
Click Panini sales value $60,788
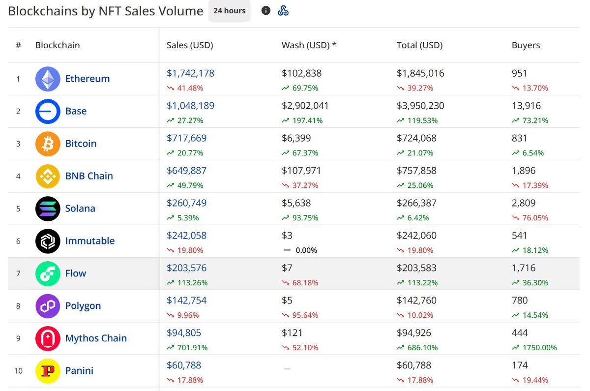tap(184, 365)
